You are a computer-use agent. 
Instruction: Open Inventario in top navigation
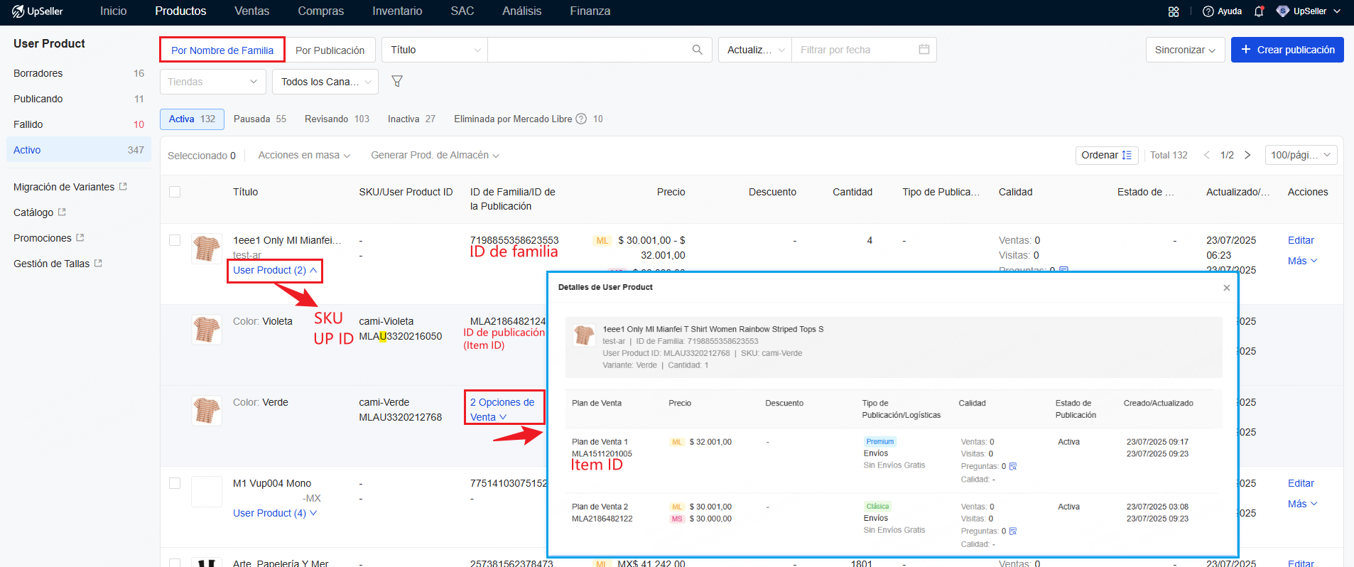click(397, 11)
